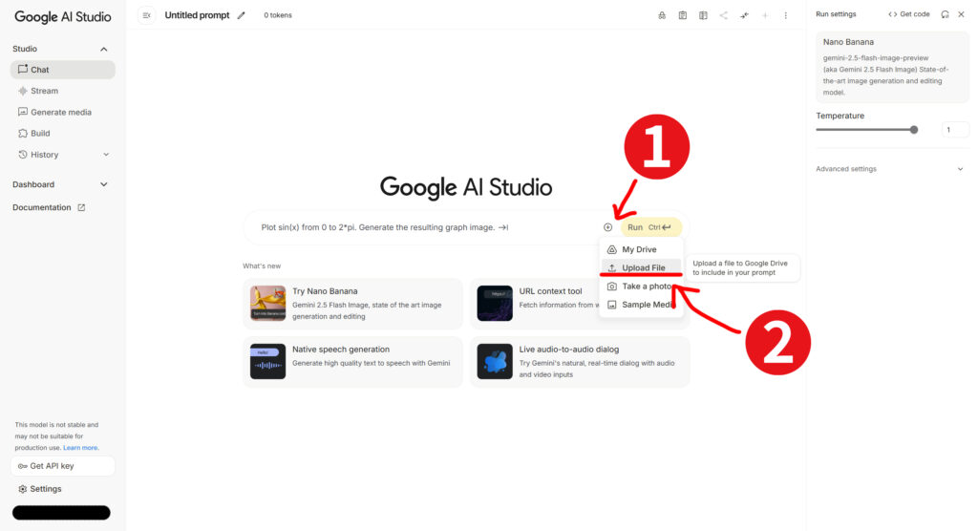978x531 pixels.
Task: Click the History clock icon
Action: (x=23, y=154)
